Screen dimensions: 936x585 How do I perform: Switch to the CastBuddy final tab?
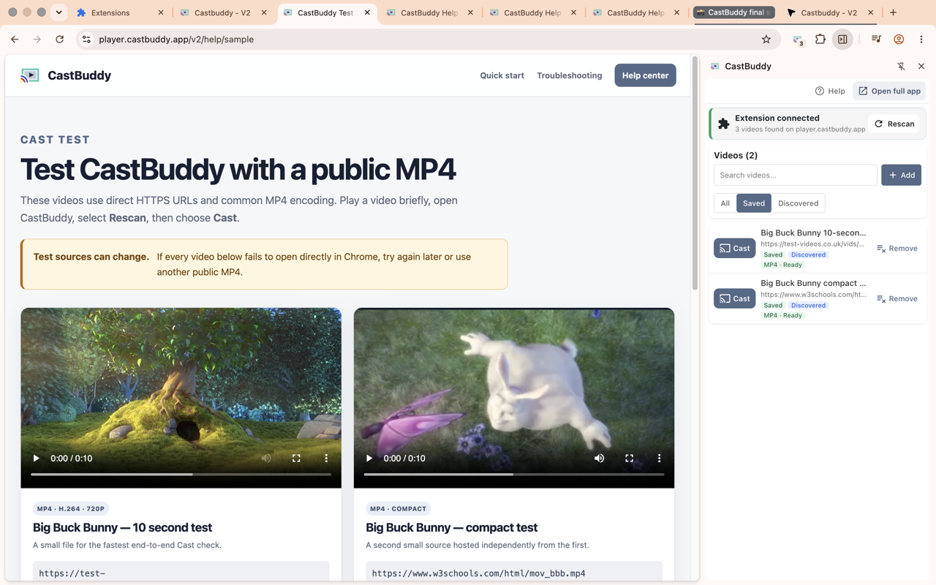pos(734,12)
